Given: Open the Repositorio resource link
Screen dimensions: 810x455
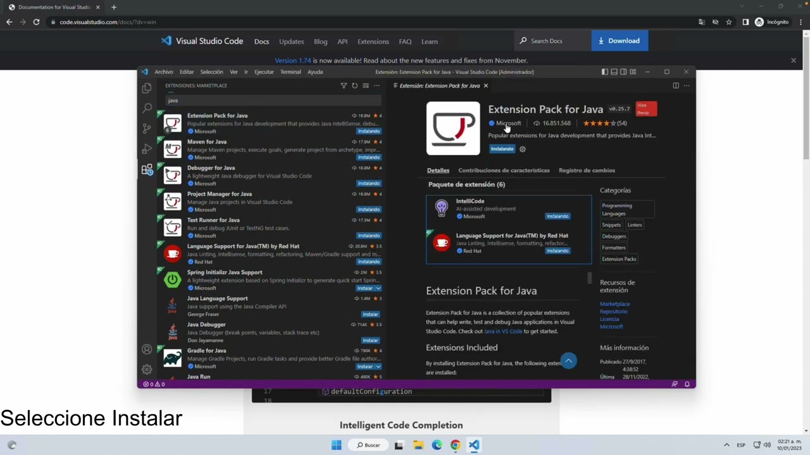Looking at the screenshot, I should [614, 312].
